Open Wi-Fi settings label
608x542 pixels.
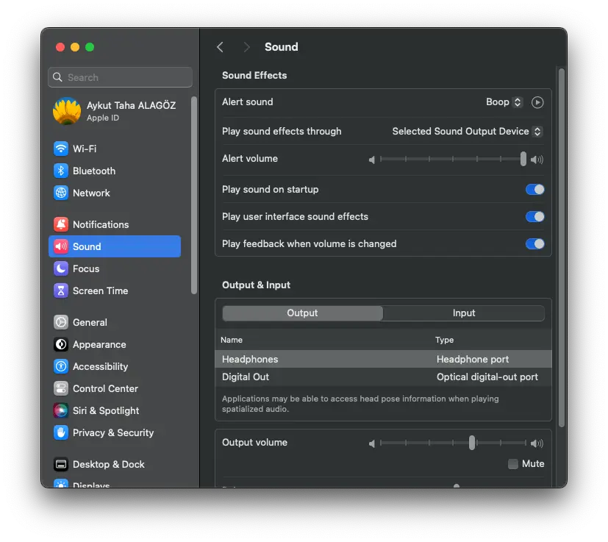point(85,149)
